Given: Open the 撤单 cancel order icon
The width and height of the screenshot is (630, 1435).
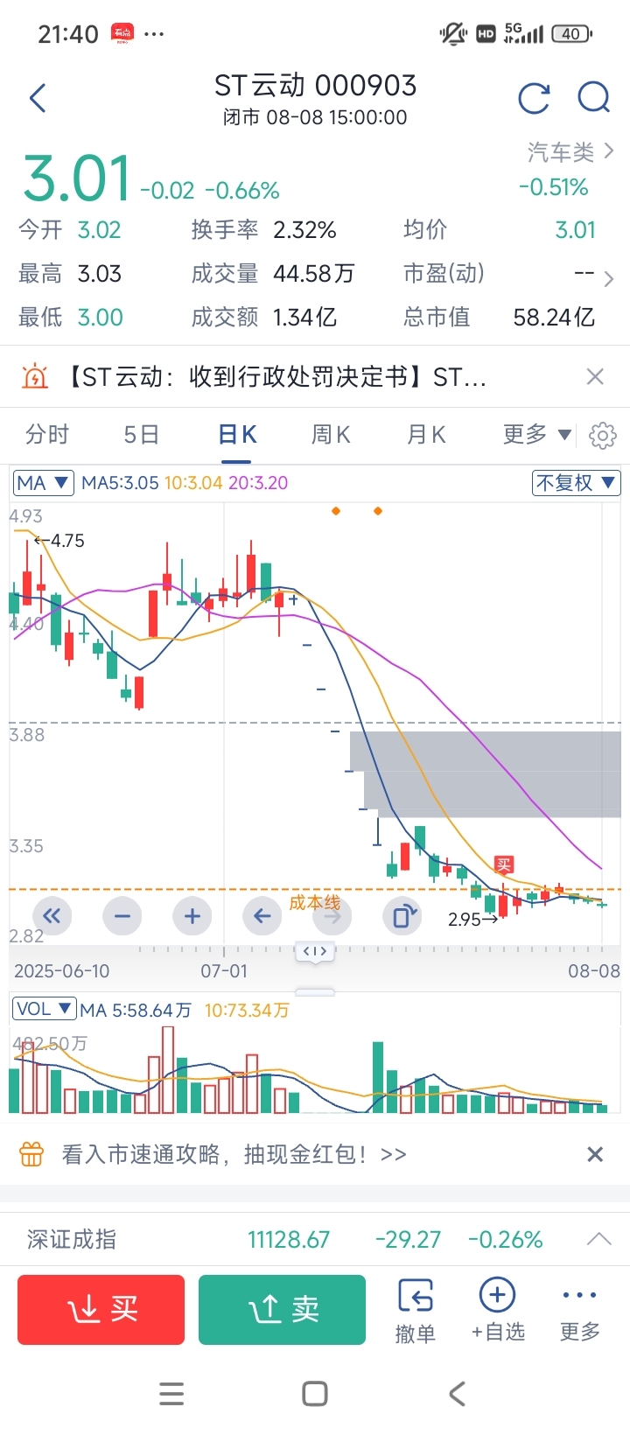Looking at the screenshot, I should (416, 1310).
